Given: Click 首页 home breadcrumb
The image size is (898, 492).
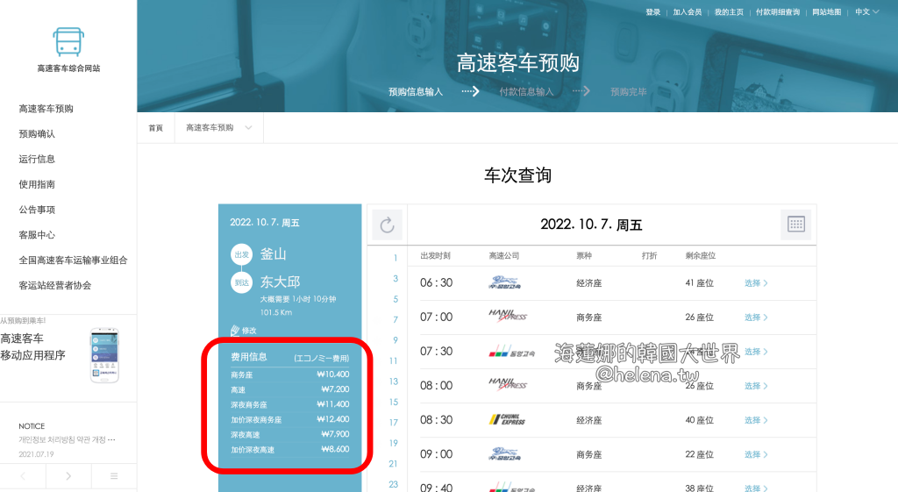Looking at the screenshot, I should [155, 128].
